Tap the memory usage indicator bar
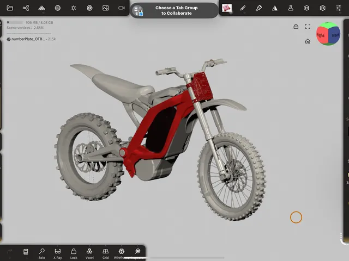 15,22
